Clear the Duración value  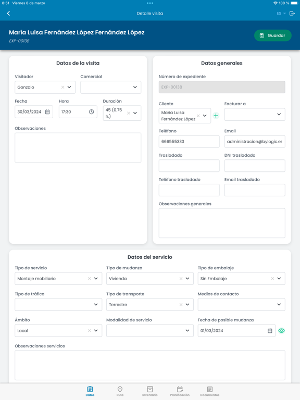129,113
